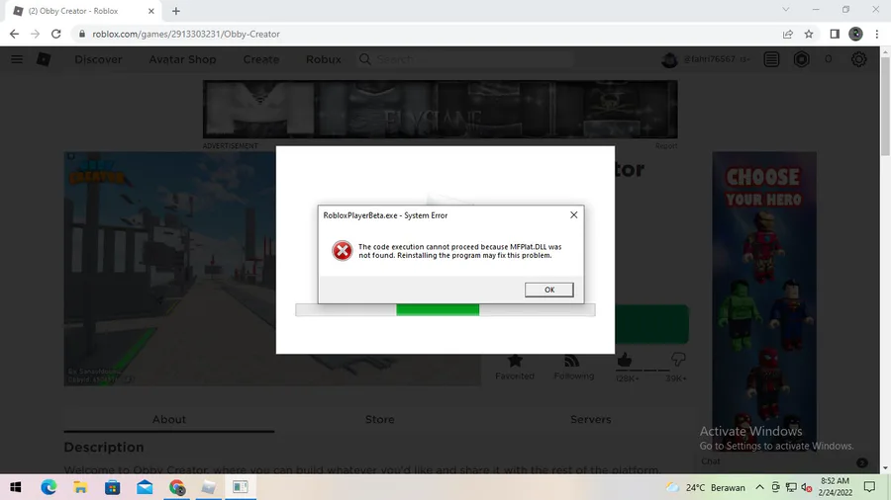Click the Report link under banner ad
This screenshot has height=500, width=891.
(666, 145)
